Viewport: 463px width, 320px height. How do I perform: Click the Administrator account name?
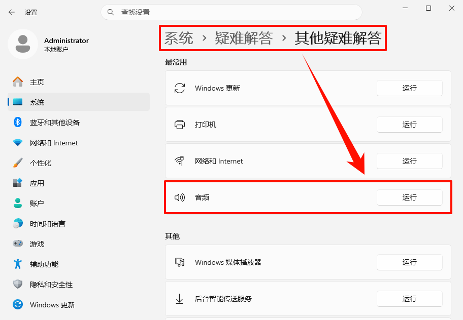point(67,41)
